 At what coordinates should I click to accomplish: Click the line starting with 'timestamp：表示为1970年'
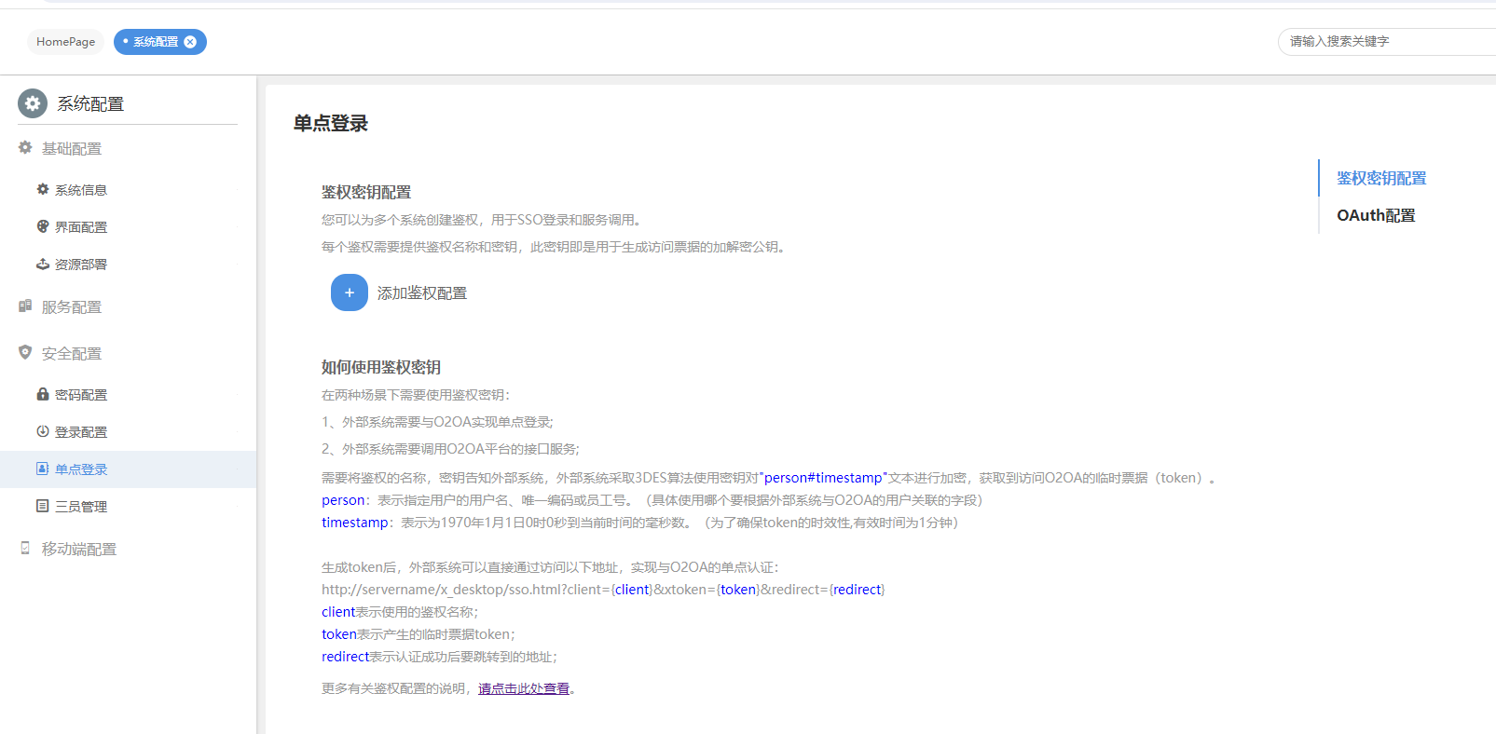(640, 523)
